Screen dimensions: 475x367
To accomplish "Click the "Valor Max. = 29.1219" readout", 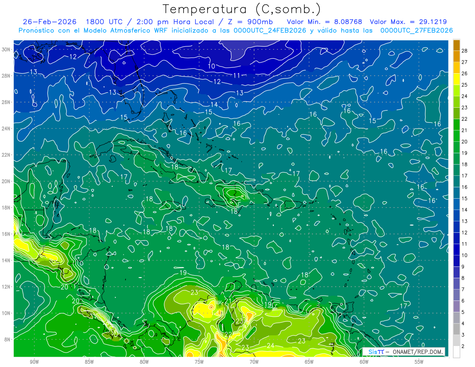I will pos(408,22).
